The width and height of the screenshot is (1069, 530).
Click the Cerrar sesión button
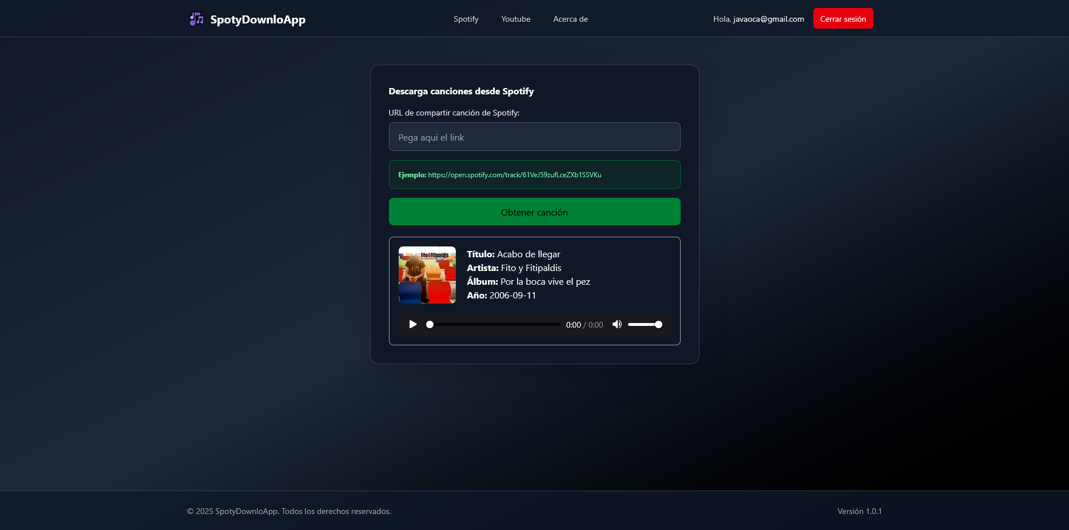click(843, 18)
